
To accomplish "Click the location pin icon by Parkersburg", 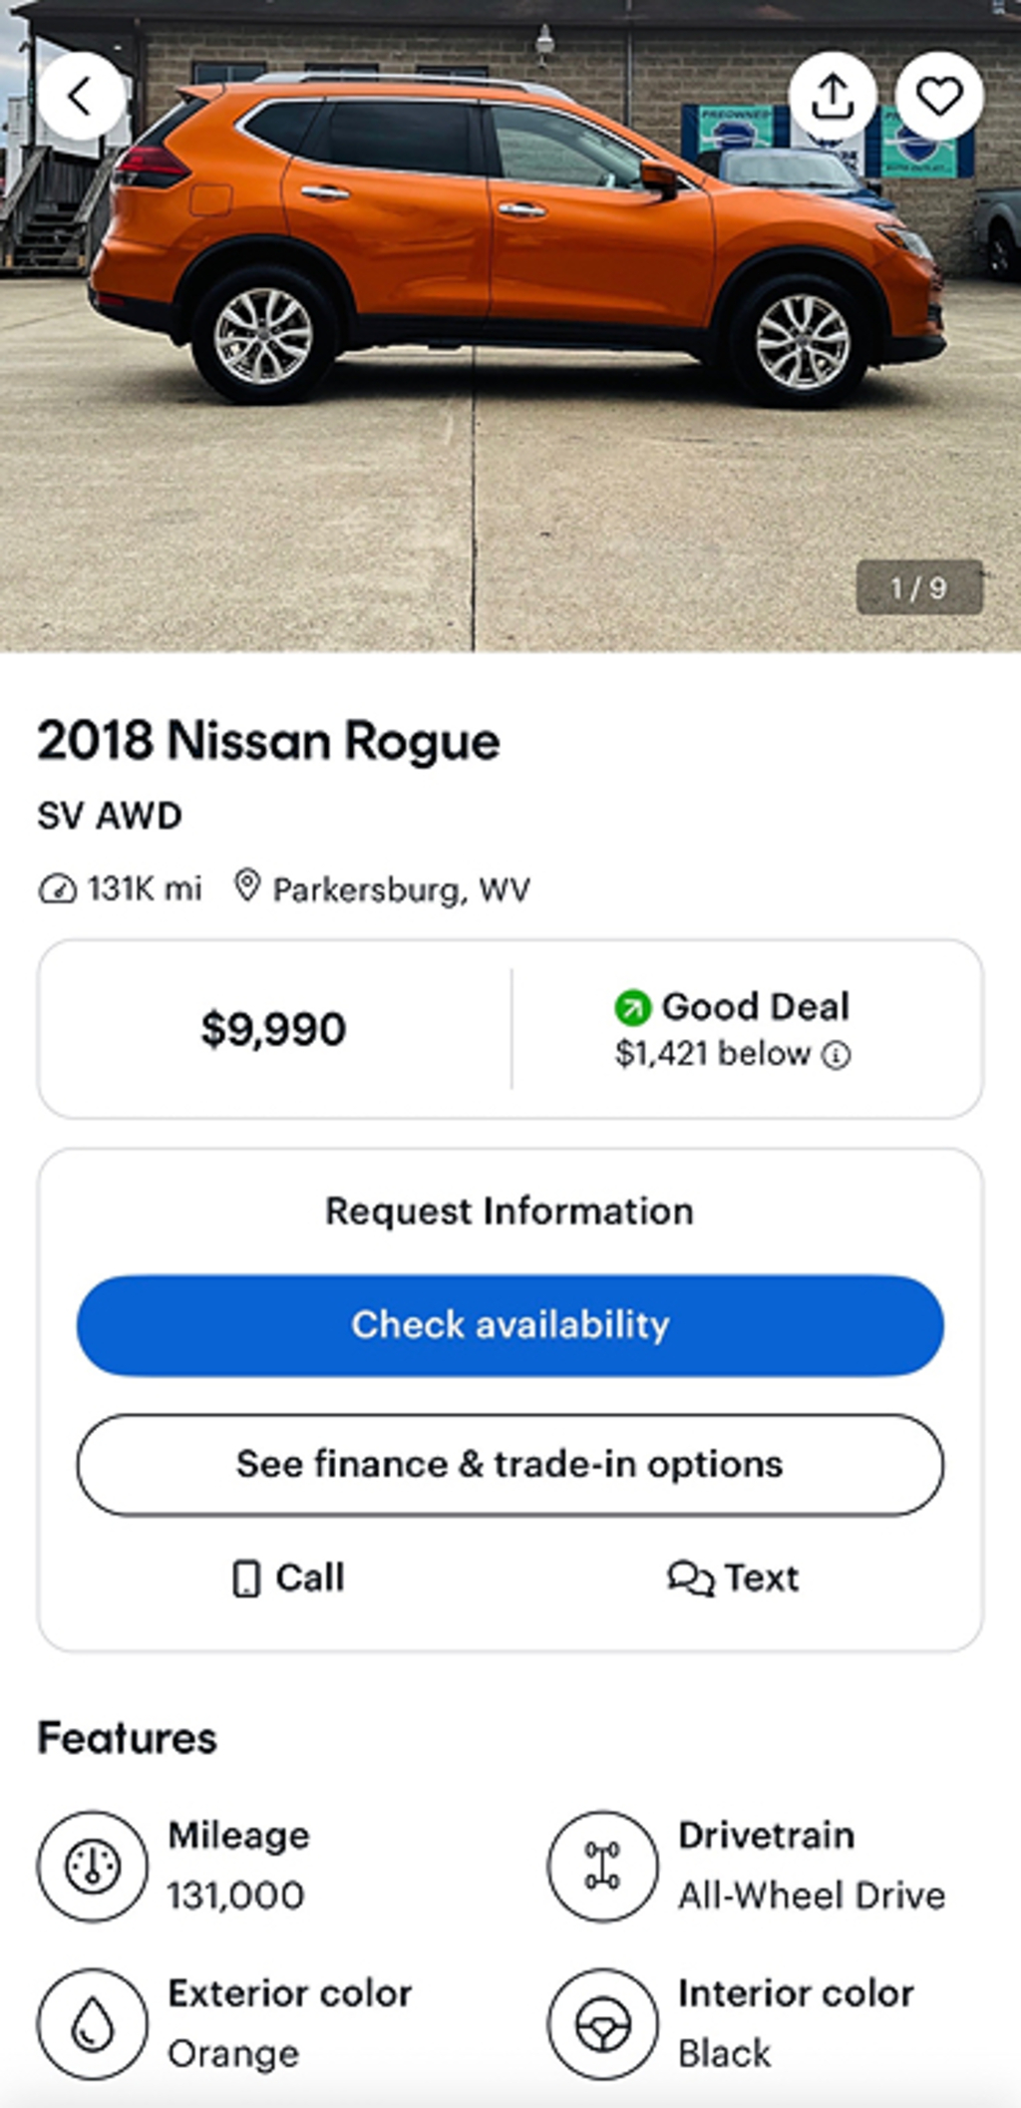I will (247, 885).
